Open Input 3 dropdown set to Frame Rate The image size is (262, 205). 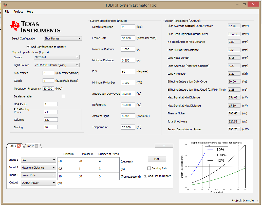pos(38,175)
